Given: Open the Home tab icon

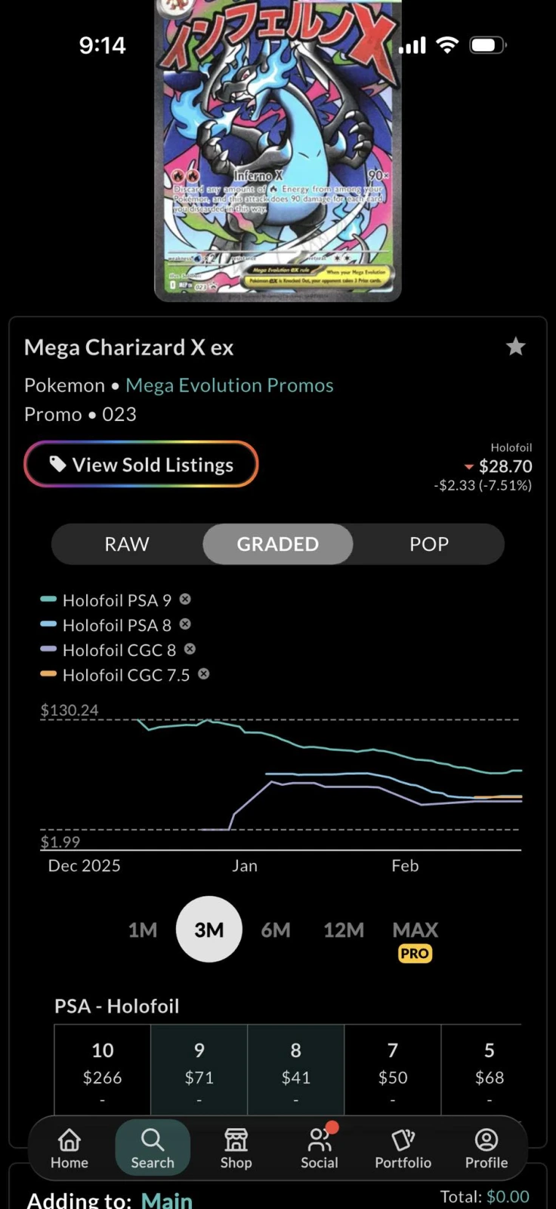Looking at the screenshot, I should tap(69, 1139).
